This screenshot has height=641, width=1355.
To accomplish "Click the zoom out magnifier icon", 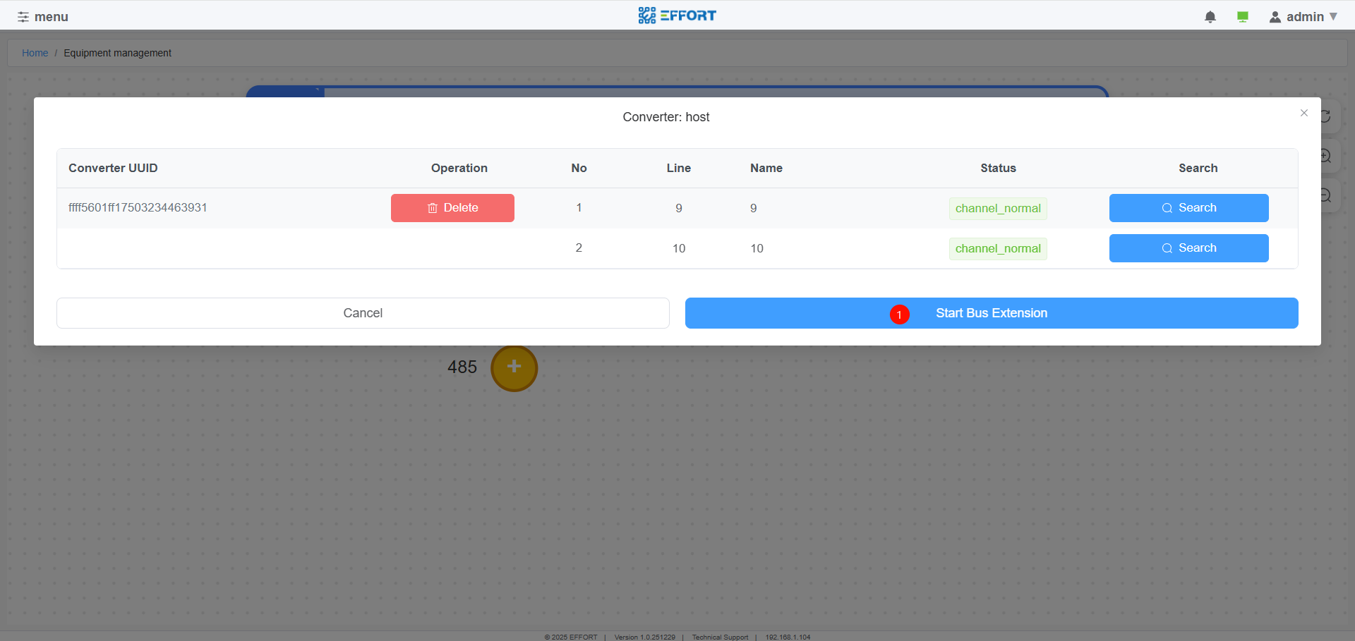I will pos(1326,195).
